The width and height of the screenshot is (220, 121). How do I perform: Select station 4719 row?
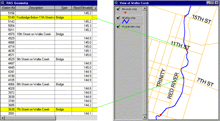tap(49, 47)
